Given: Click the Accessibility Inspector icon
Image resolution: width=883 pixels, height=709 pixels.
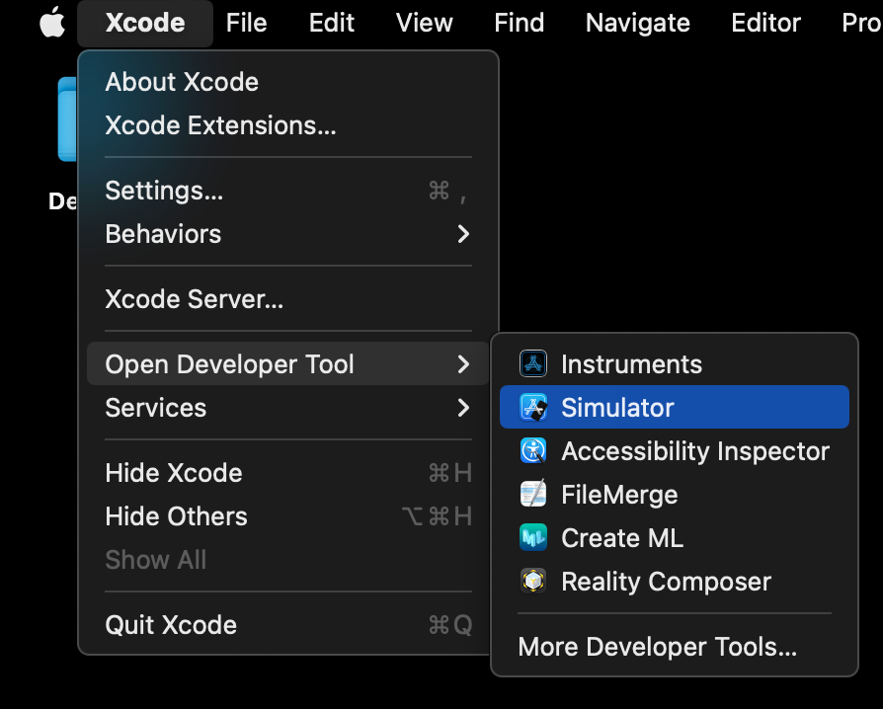Looking at the screenshot, I should [x=533, y=451].
